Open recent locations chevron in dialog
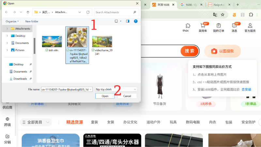 click(21, 12)
